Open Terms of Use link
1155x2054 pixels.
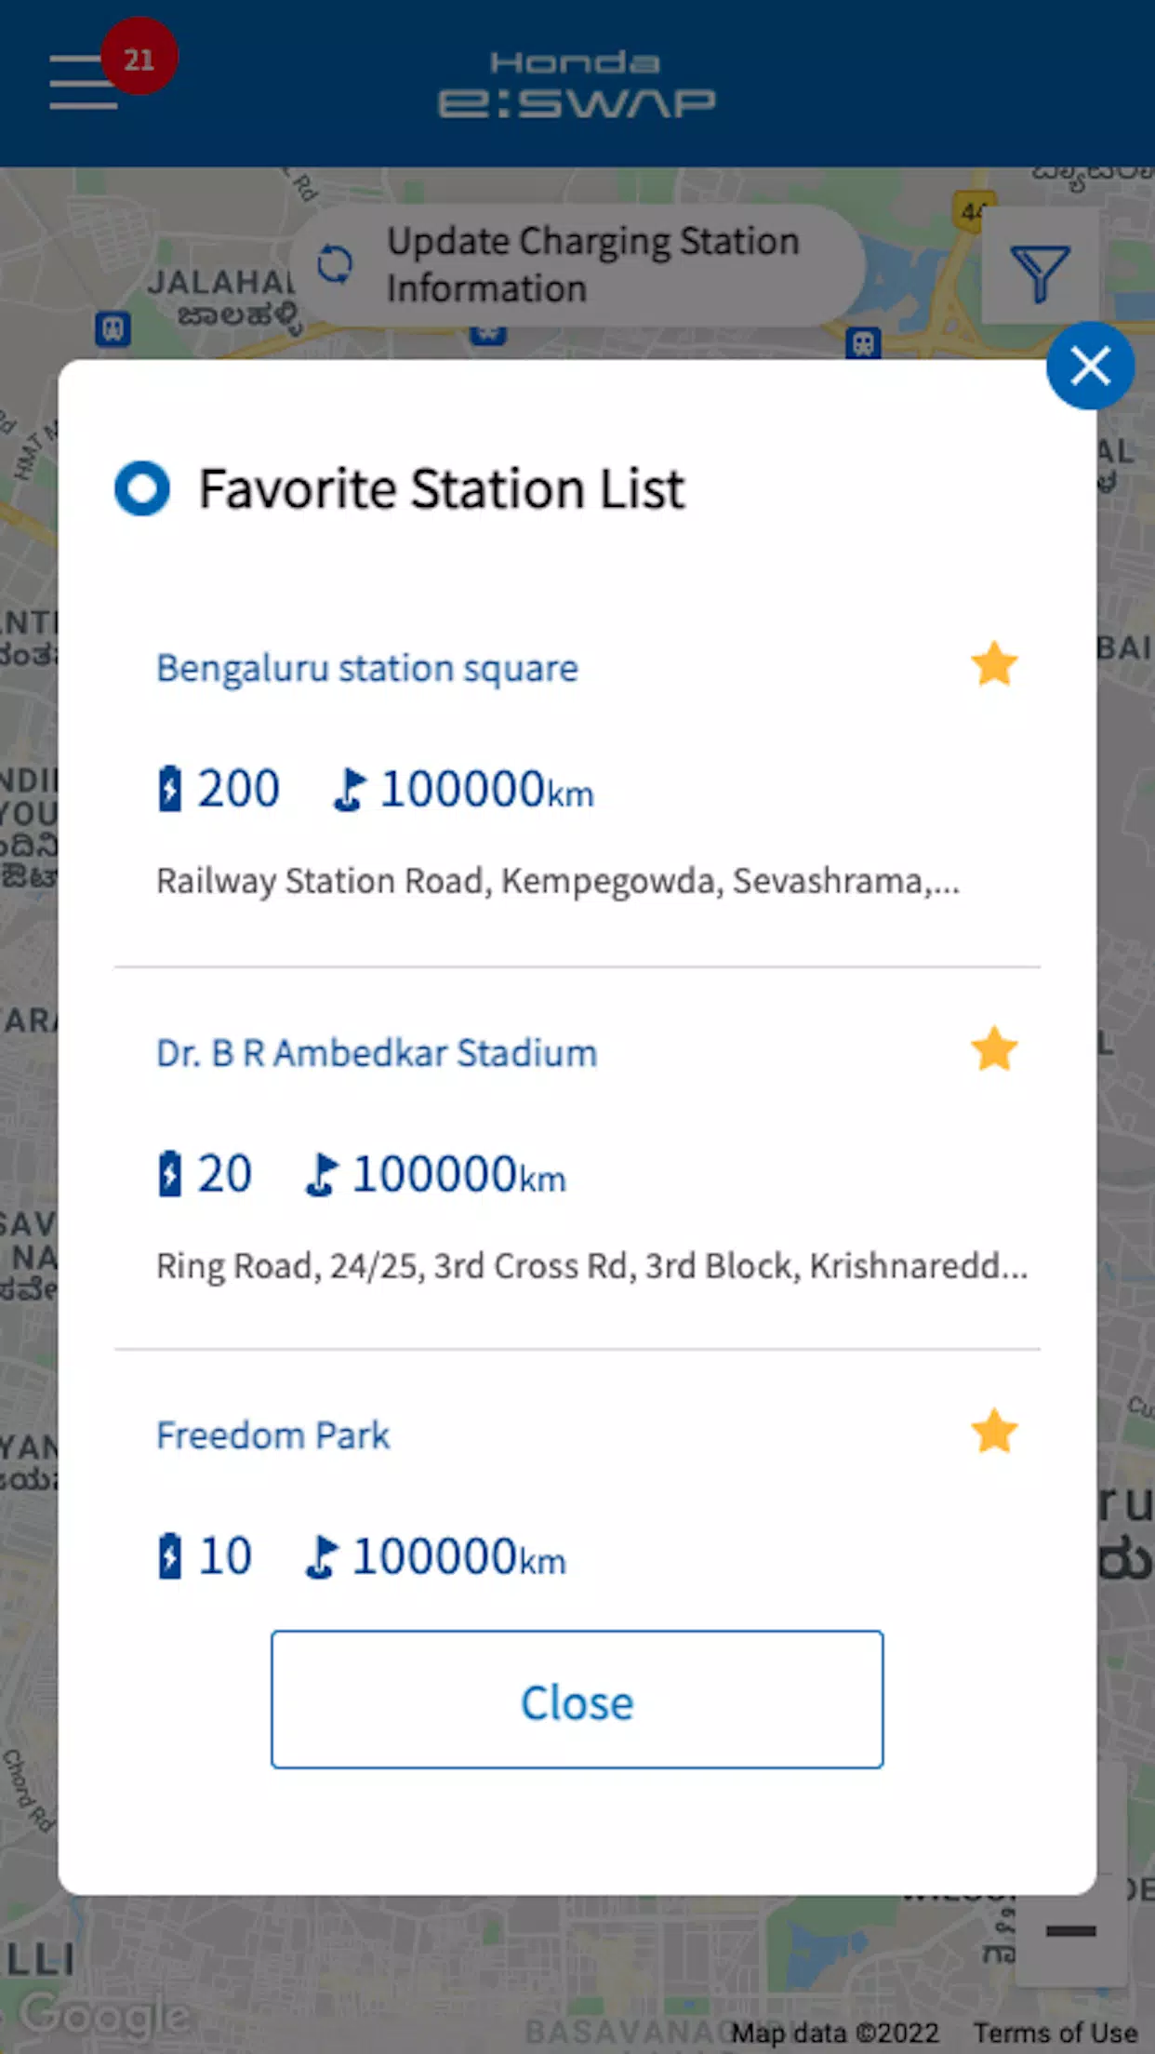pyautogui.click(x=1055, y=2033)
